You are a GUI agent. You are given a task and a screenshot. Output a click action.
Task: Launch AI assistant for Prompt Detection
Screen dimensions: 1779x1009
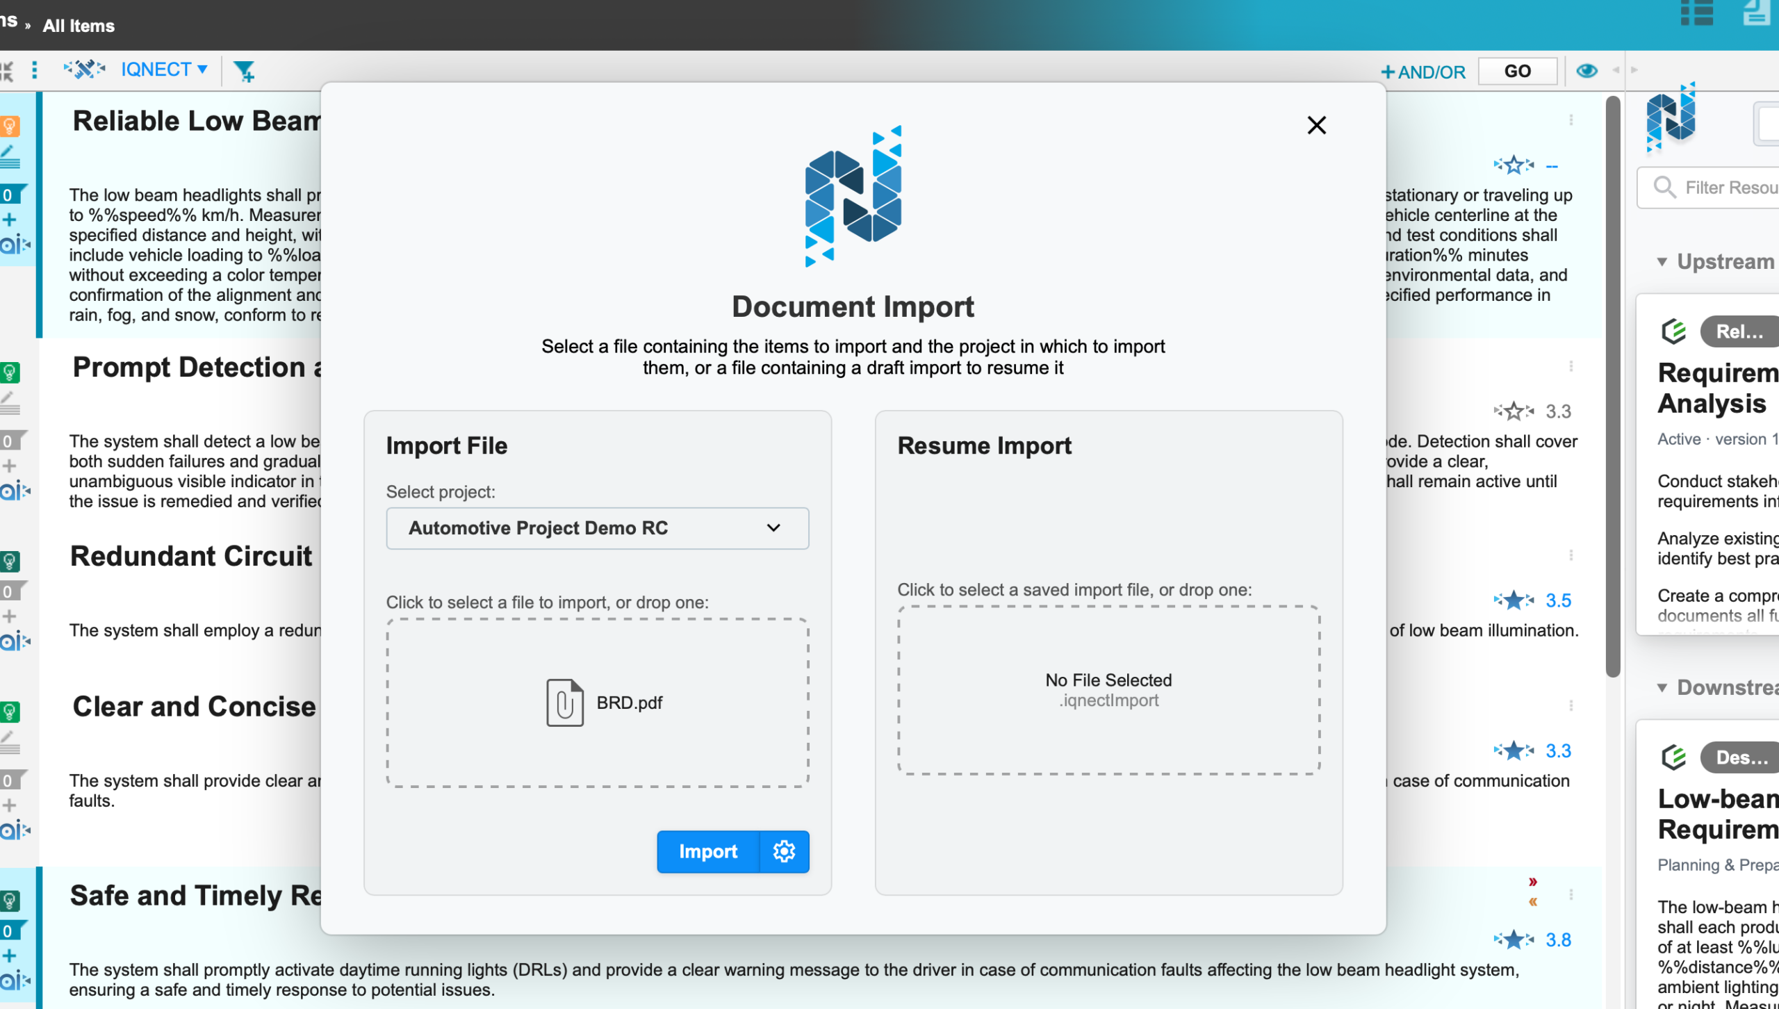pos(15,491)
